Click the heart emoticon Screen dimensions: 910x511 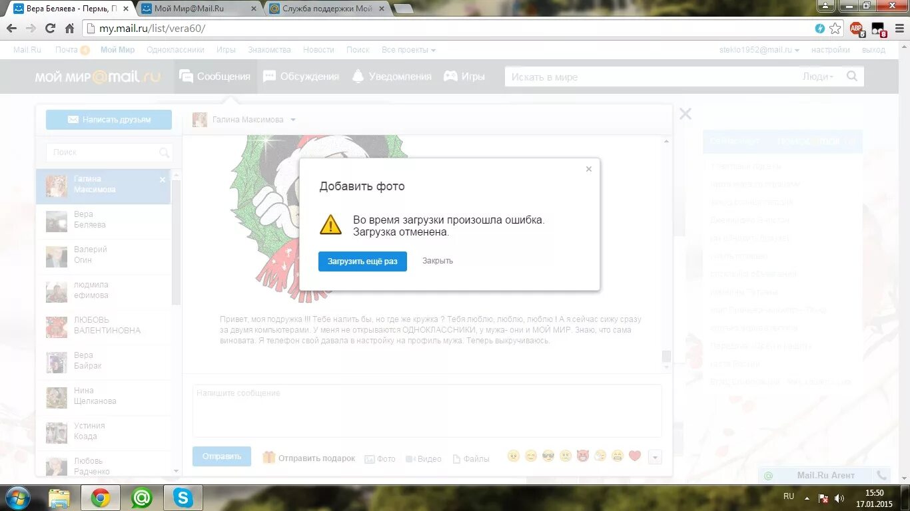(x=635, y=456)
